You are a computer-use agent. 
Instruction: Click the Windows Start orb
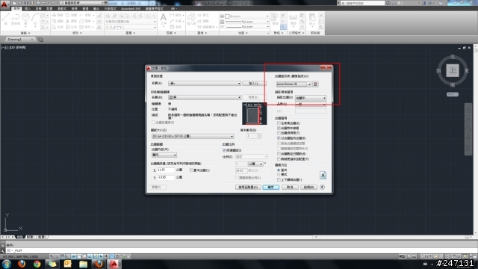(7, 264)
